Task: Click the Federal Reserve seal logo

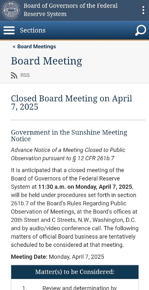Action: coord(11,10)
